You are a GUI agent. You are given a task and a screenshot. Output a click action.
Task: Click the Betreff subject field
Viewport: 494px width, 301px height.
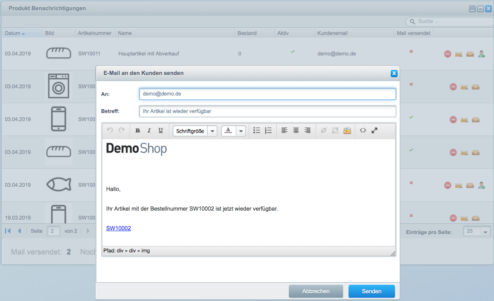point(267,111)
